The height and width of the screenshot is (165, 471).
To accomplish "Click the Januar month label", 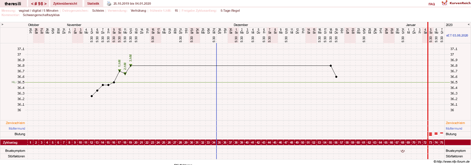I will (x=411, y=25).
